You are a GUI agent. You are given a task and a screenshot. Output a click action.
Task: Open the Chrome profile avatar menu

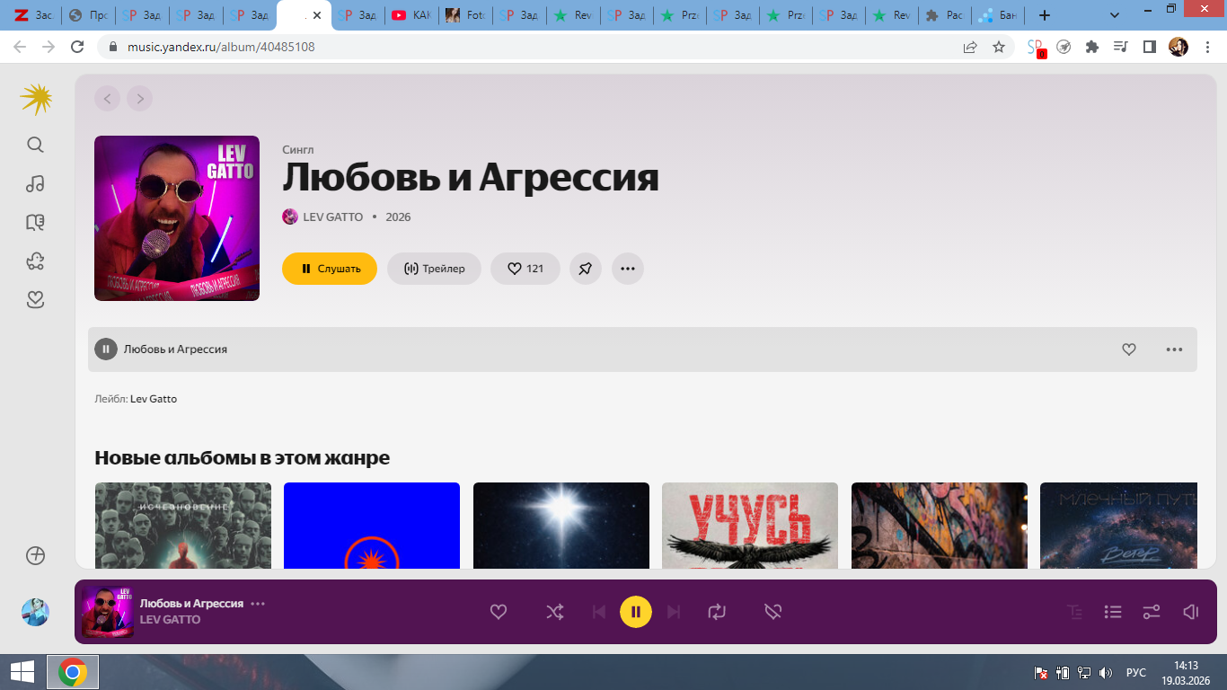pos(1178,47)
